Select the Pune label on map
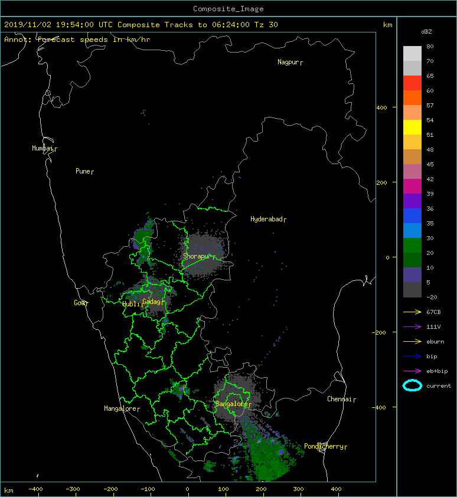Image resolution: width=457 pixels, height=497 pixels. 83,171
